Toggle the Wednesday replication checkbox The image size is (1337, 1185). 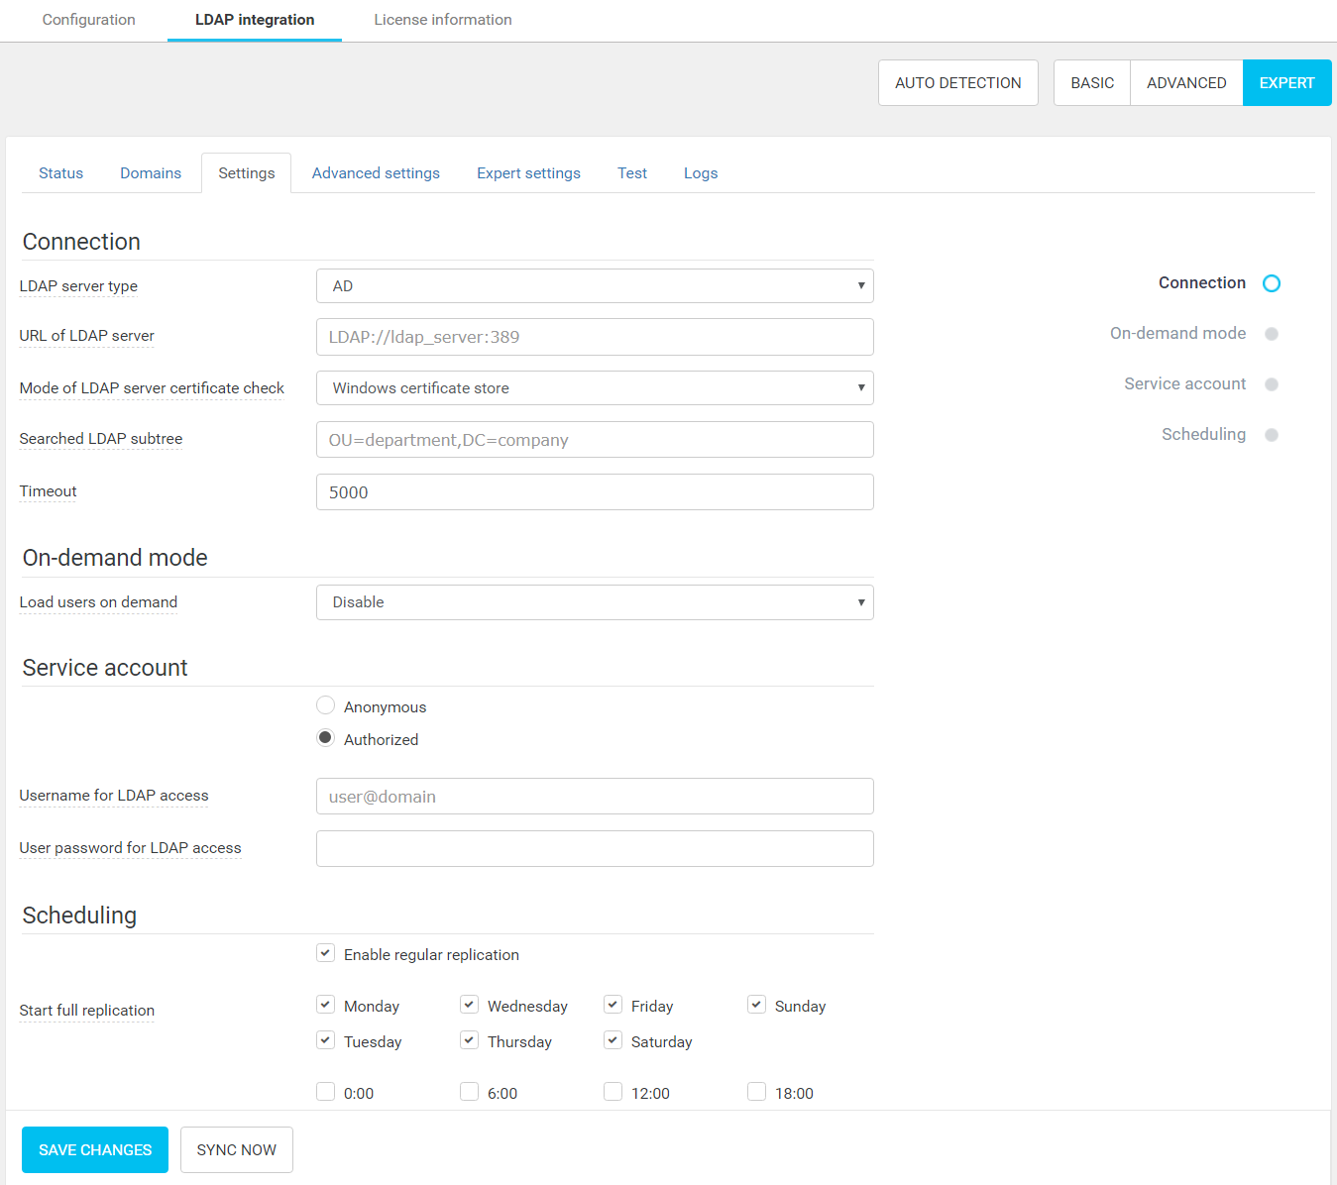[469, 1005]
